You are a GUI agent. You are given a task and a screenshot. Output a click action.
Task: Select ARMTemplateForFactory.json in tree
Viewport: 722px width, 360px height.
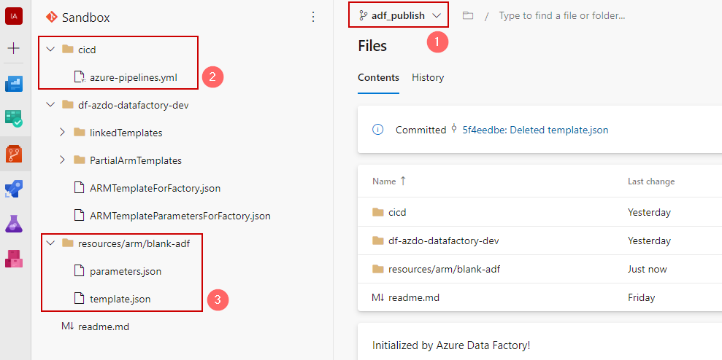(x=155, y=188)
